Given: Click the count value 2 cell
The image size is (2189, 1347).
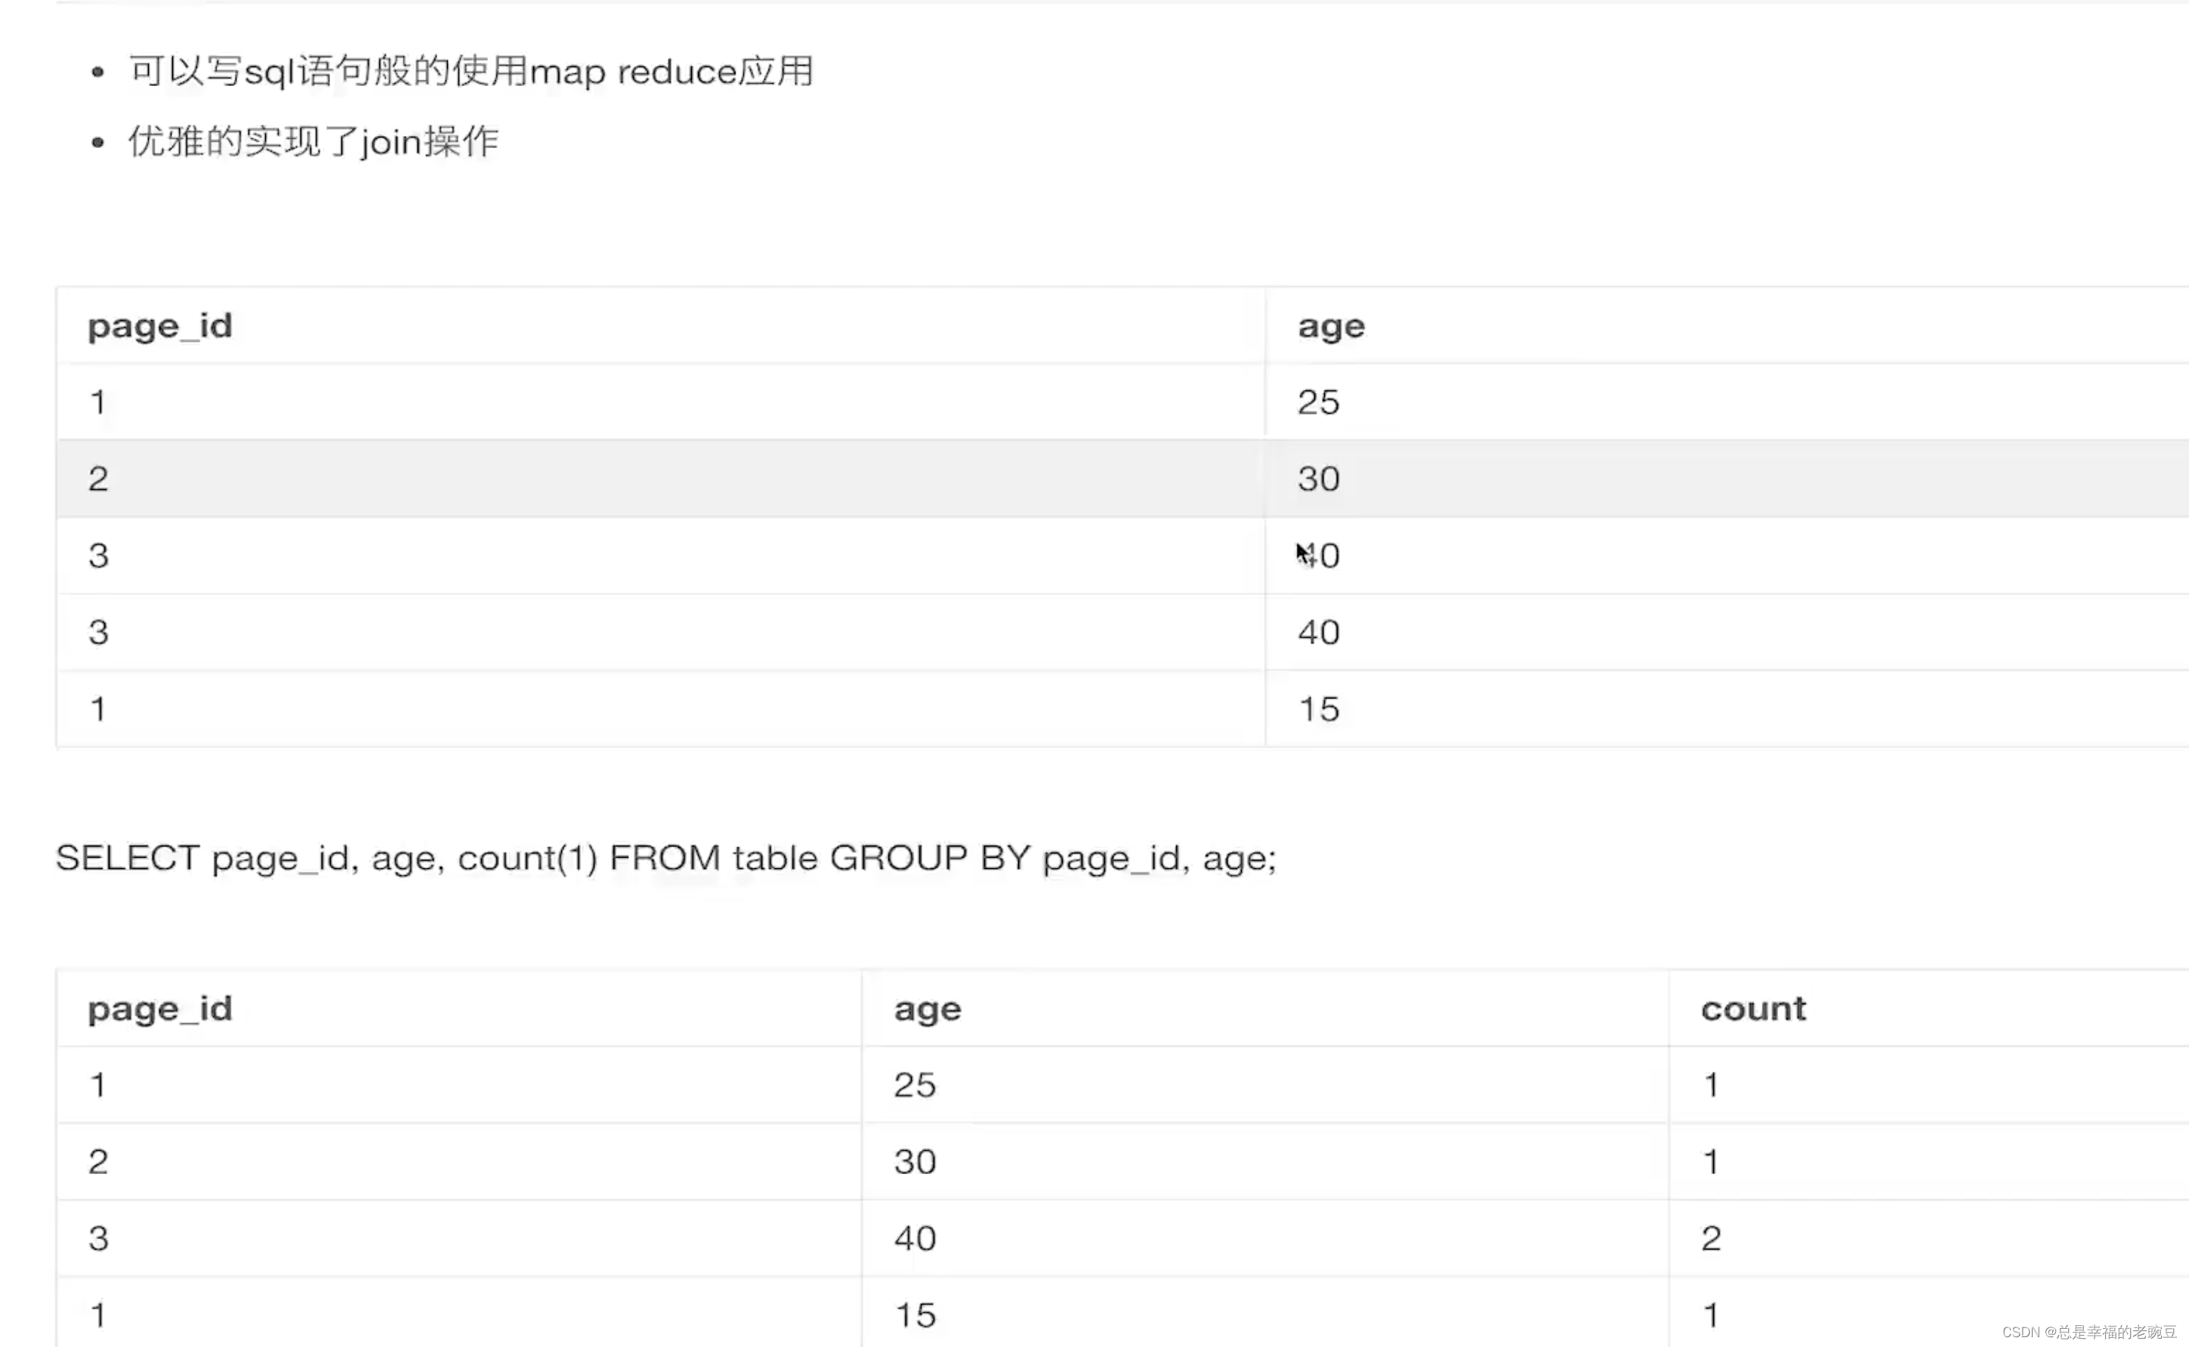Looking at the screenshot, I should click(x=1710, y=1238).
